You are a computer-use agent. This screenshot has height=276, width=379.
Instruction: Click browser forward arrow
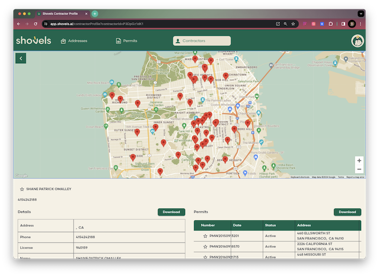(x=27, y=24)
